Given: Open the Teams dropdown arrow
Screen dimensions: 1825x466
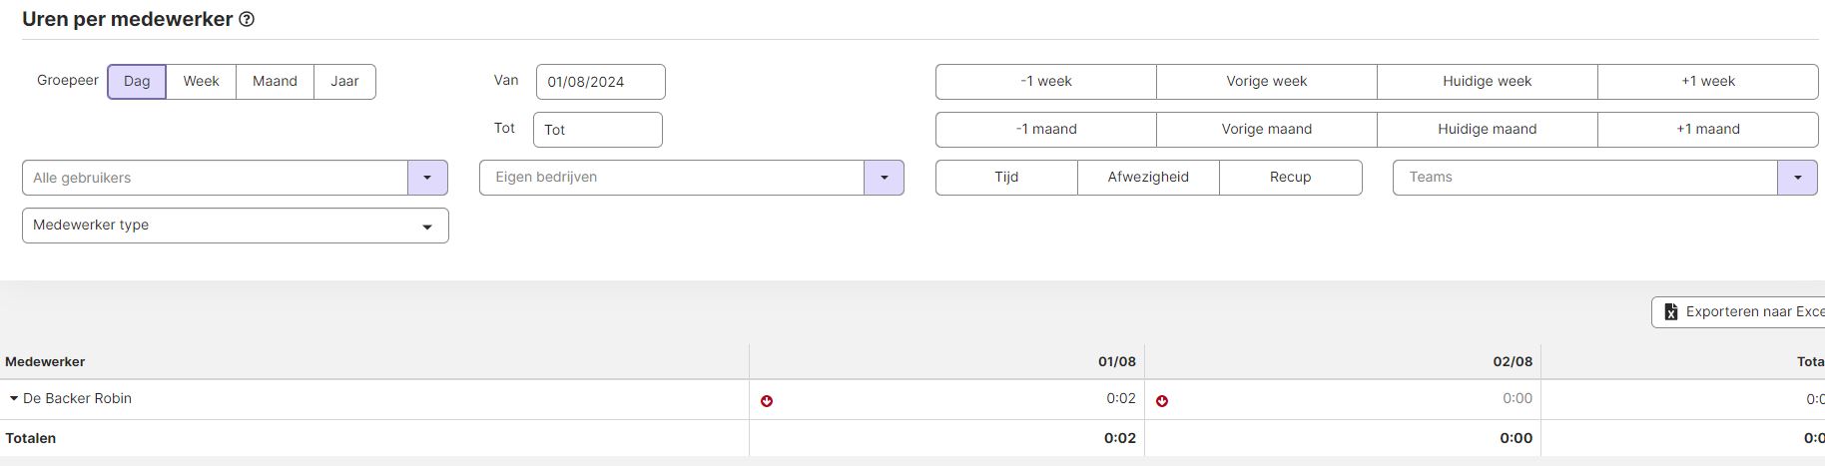Looking at the screenshot, I should 1797,178.
